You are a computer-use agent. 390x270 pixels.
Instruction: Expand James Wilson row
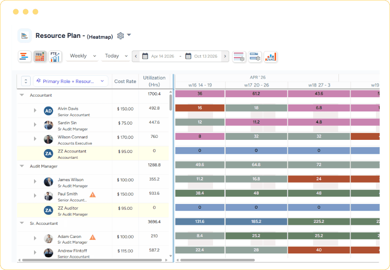pyautogui.click(x=35, y=182)
